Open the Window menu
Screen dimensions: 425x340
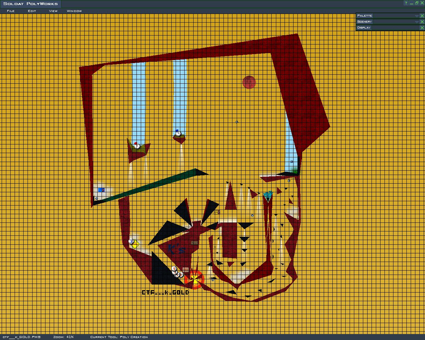(74, 11)
